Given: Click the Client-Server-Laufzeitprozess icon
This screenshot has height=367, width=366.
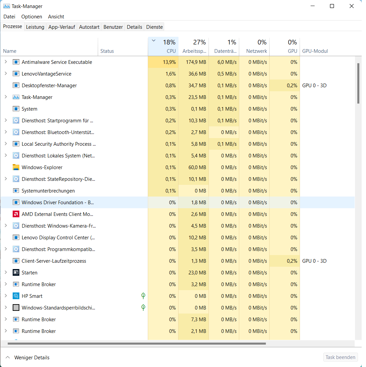Looking at the screenshot, I should 16,261.
